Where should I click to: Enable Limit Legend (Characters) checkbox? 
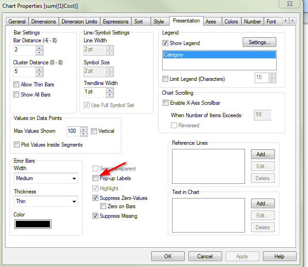coord(165,79)
